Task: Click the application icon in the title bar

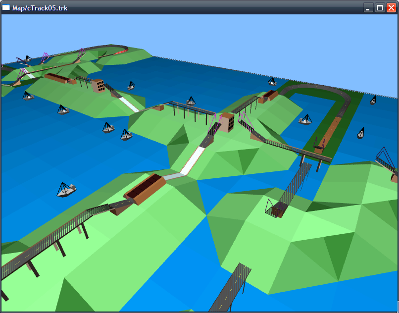Action: click(6, 7)
